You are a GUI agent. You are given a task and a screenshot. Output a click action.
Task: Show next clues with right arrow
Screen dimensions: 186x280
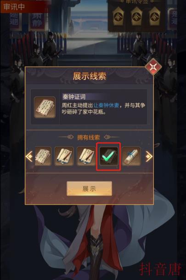pyautogui.click(x=148, y=156)
